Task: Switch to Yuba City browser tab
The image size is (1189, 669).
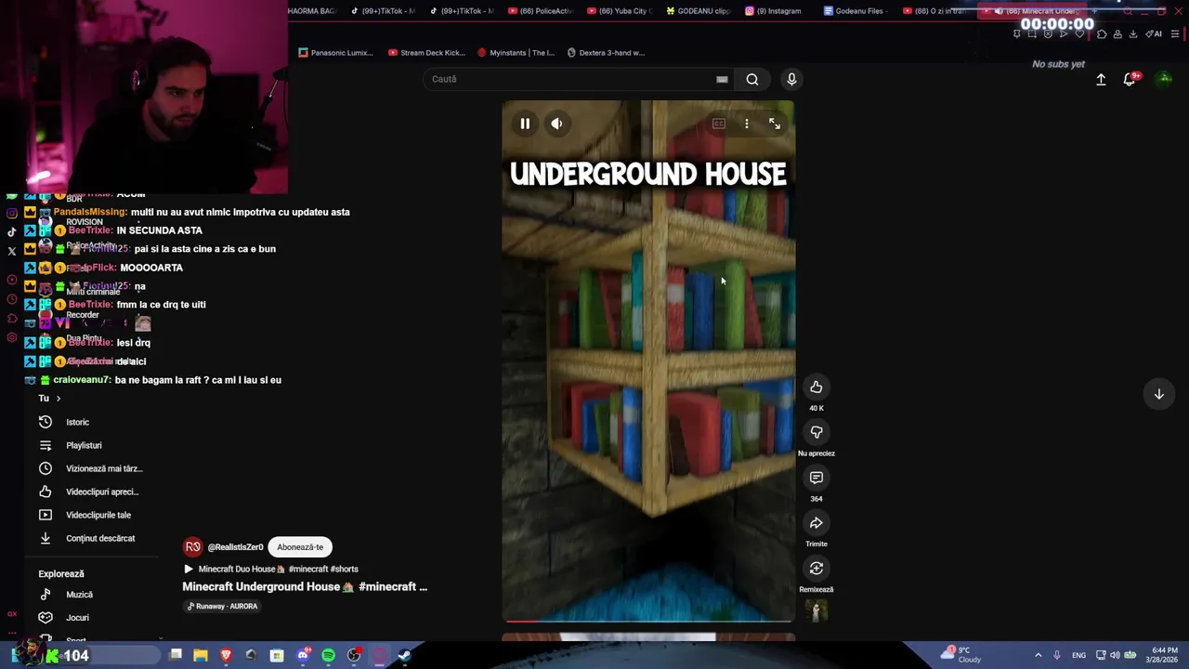Action: 619,11
